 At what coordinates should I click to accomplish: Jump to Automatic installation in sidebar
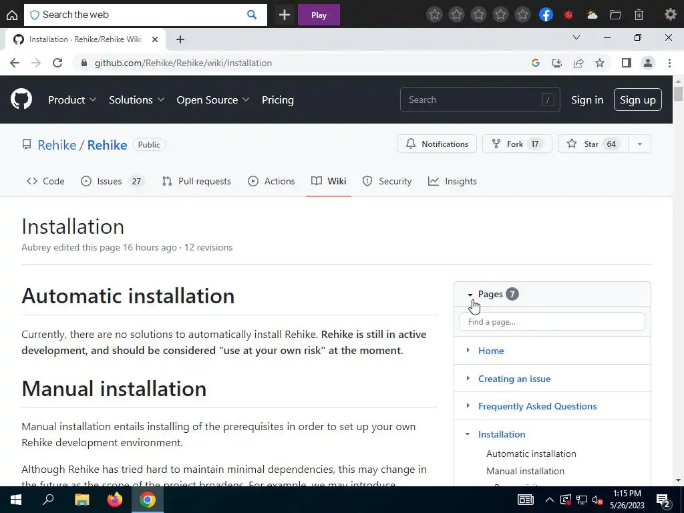[x=531, y=454]
